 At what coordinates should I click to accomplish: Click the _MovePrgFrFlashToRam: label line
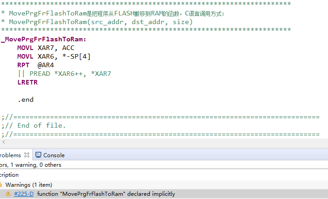click(x=44, y=39)
